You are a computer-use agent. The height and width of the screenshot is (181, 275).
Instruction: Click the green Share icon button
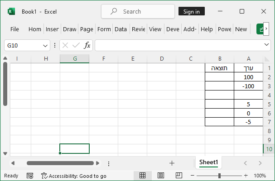click(261, 29)
